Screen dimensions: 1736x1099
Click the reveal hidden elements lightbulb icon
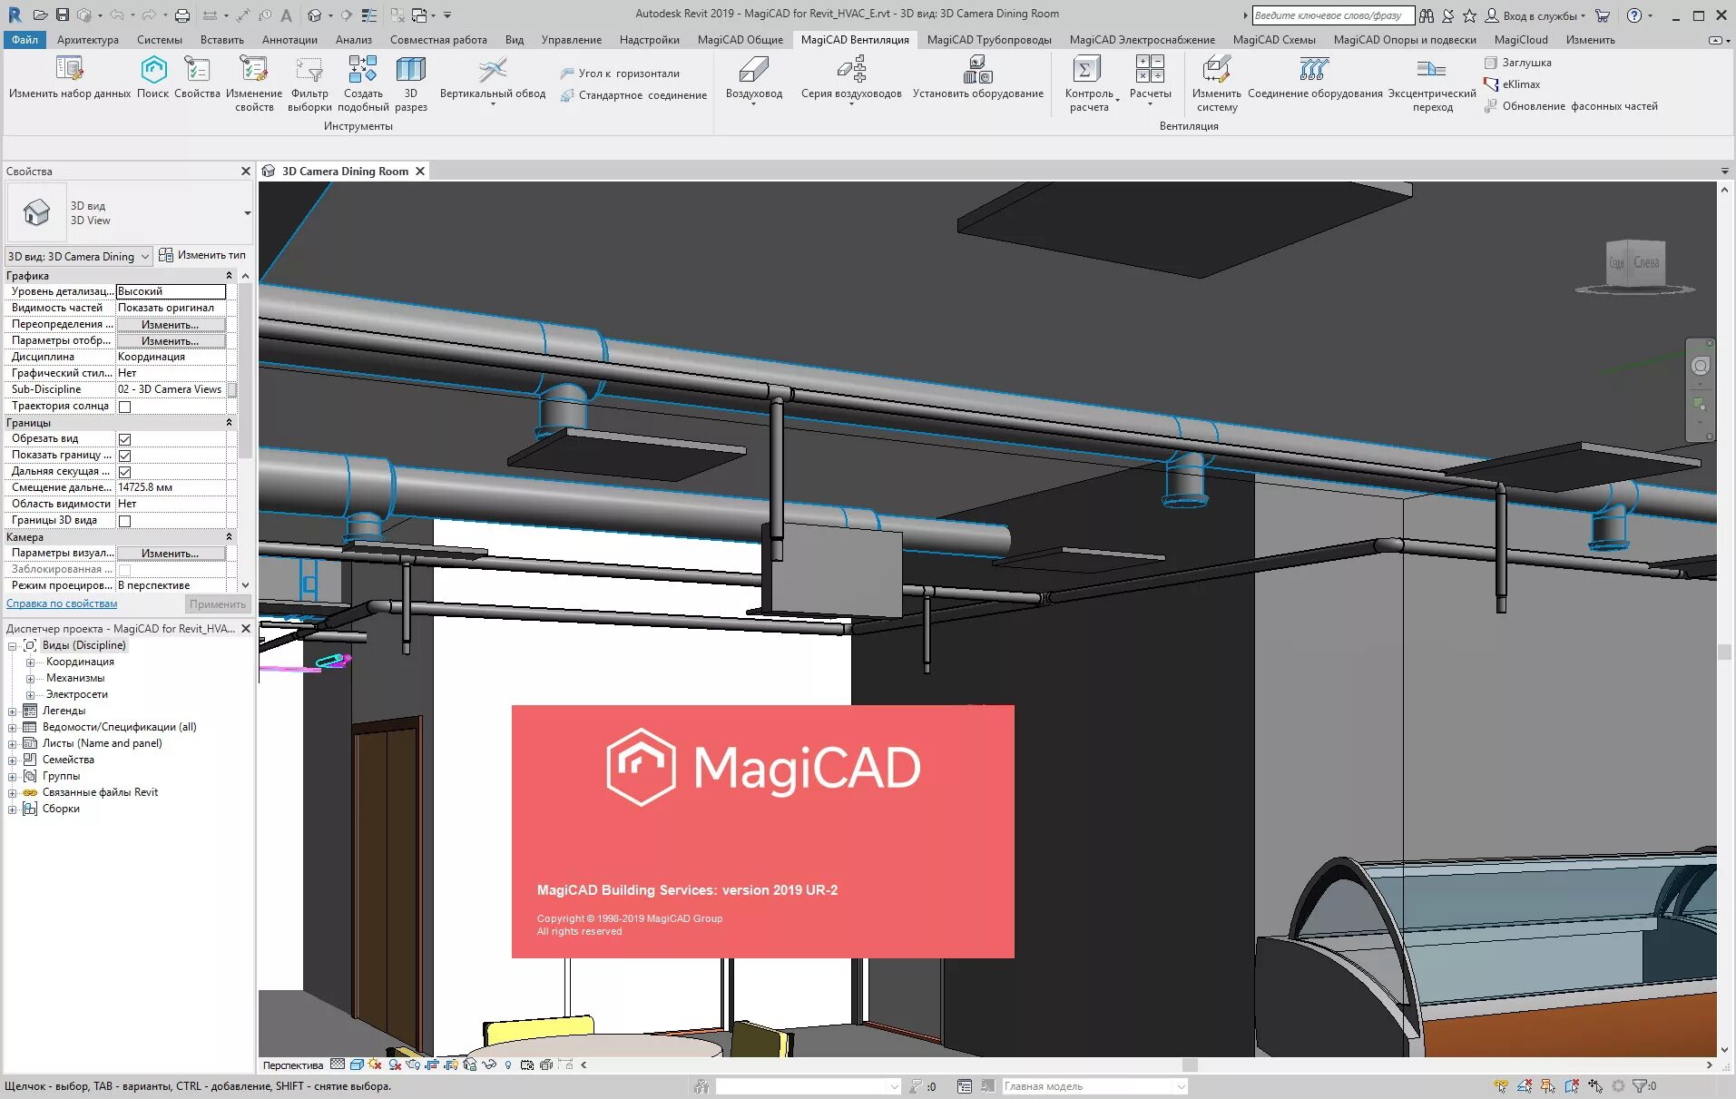click(508, 1065)
